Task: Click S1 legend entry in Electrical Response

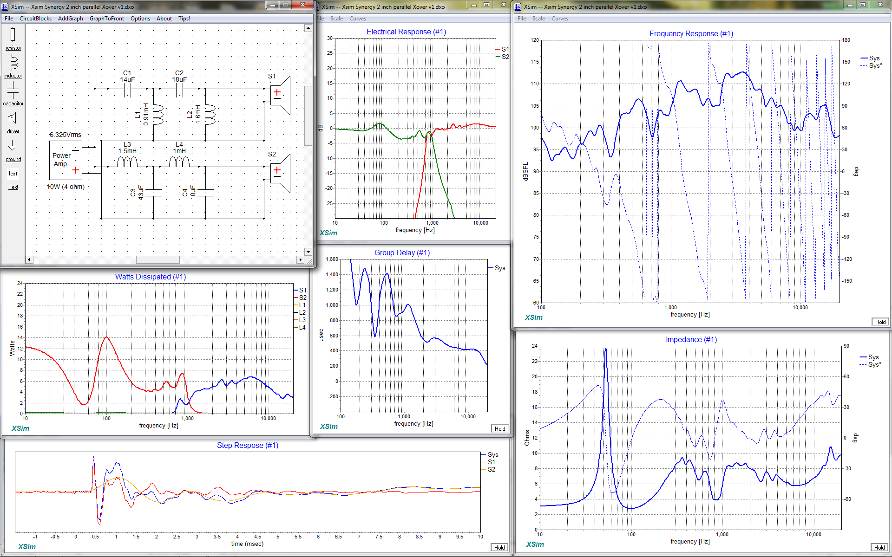Action: pos(503,49)
